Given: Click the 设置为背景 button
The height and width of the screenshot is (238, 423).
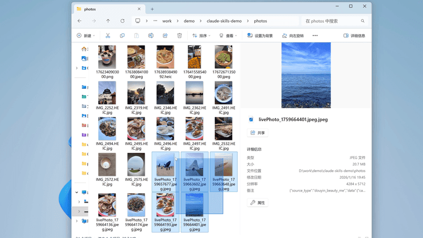Looking at the screenshot, I should click(x=260, y=35).
